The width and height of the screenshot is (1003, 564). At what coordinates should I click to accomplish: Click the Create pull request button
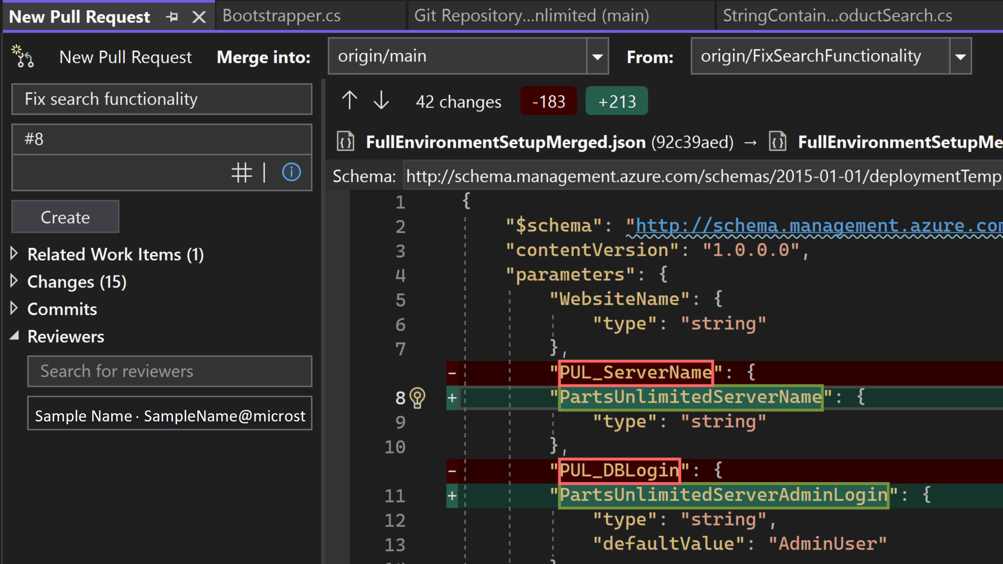(x=65, y=216)
